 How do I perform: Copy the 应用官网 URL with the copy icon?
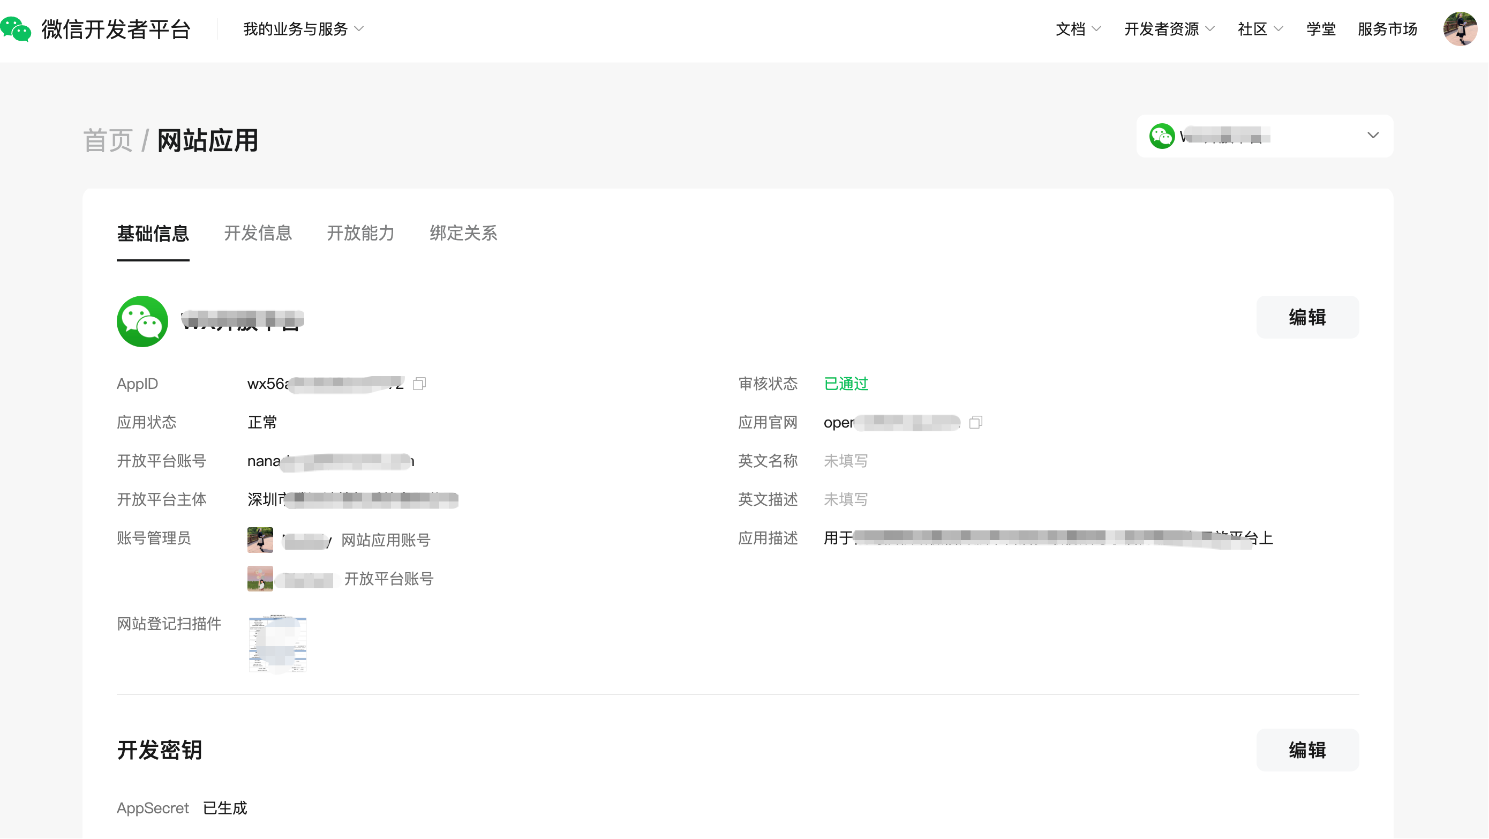pos(976,423)
